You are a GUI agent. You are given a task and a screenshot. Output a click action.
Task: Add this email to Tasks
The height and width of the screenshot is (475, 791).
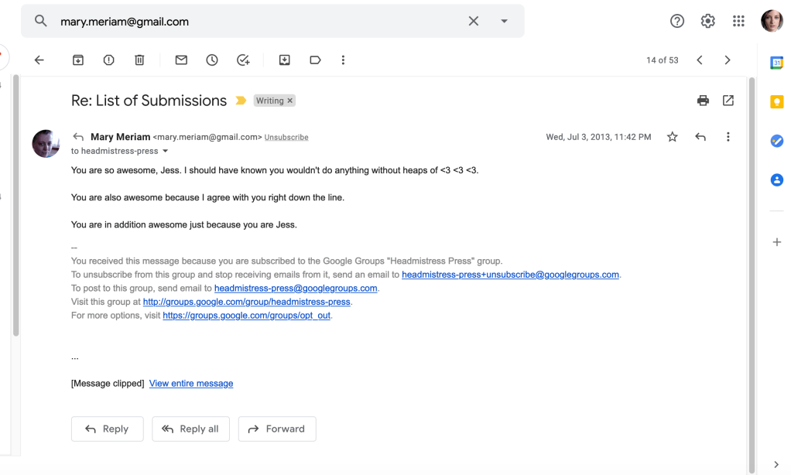[x=243, y=60]
